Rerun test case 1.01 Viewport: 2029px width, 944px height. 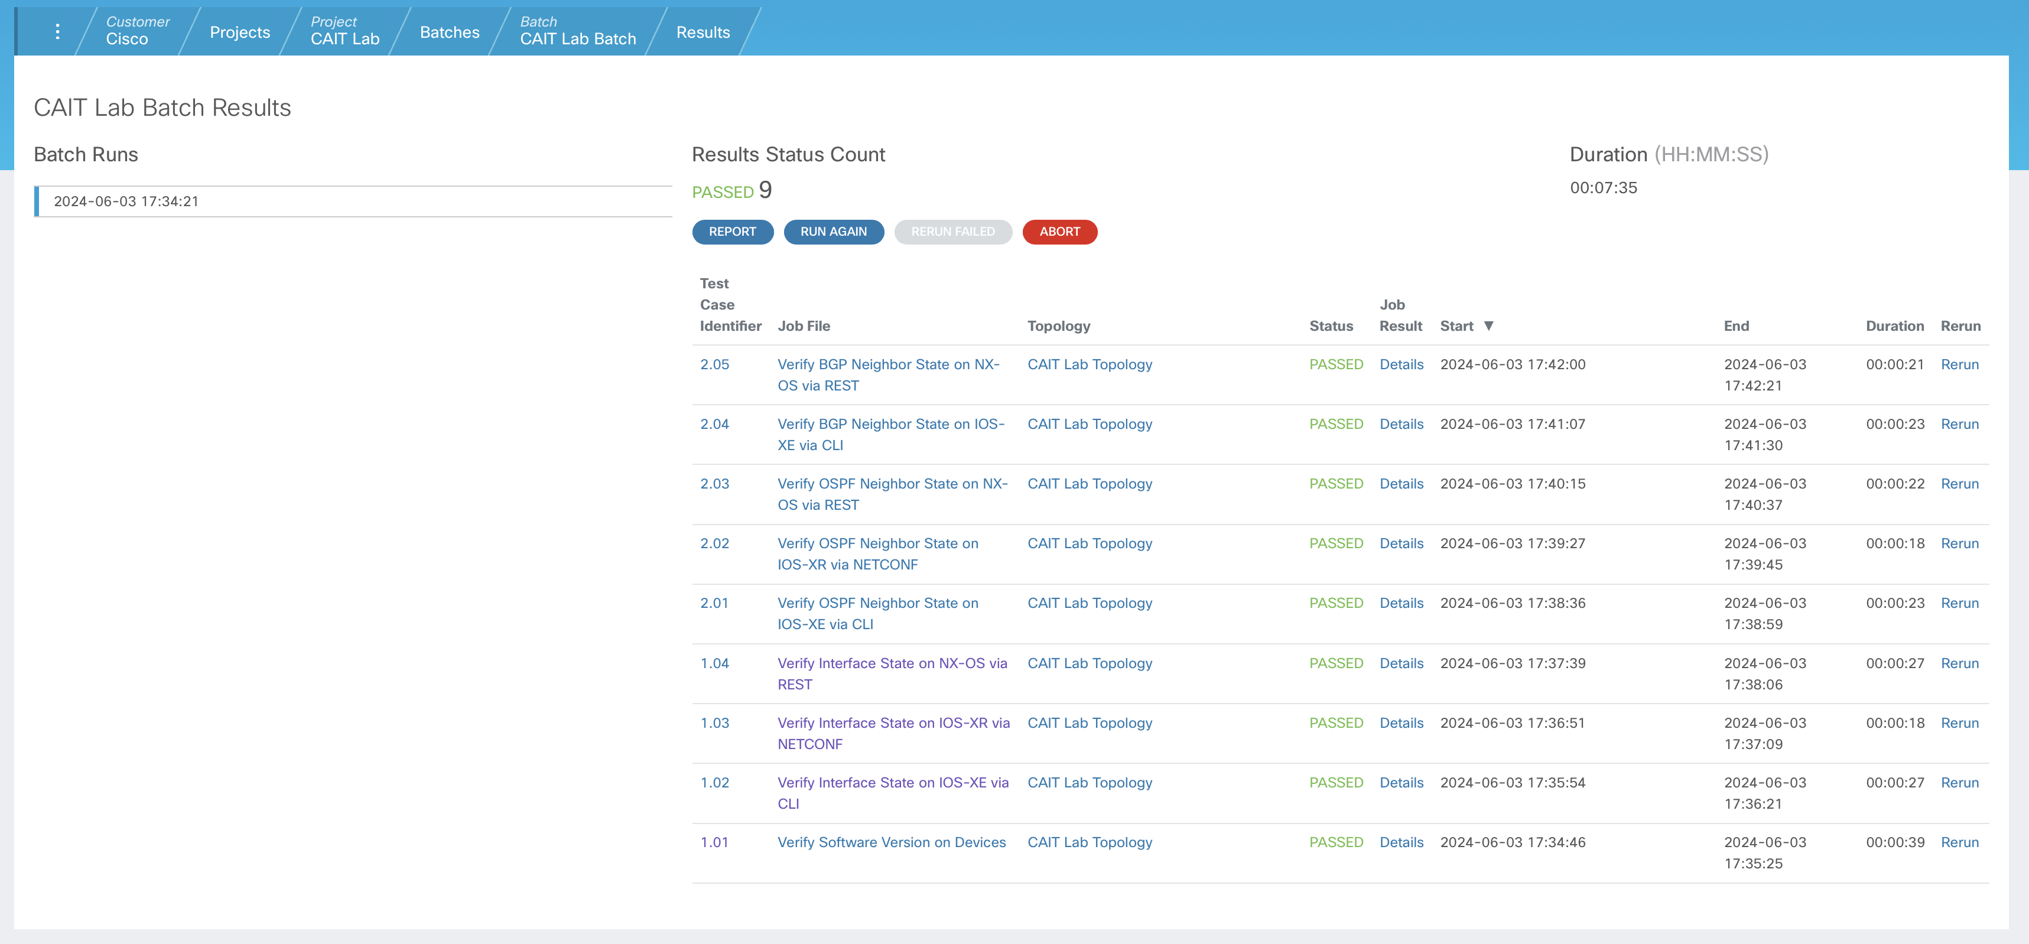[1959, 842]
